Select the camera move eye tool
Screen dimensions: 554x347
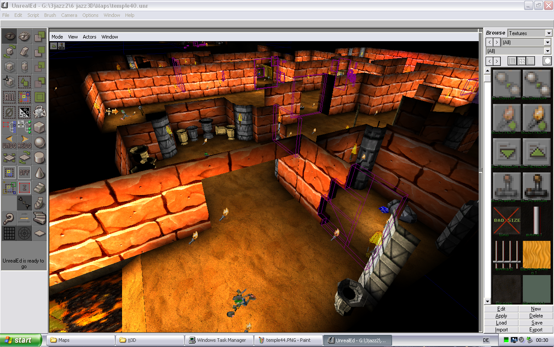coord(9,36)
